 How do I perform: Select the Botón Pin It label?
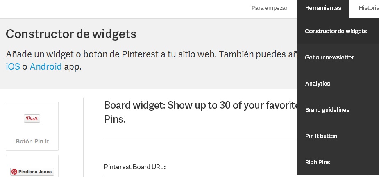pyautogui.click(x=32, y=141)
